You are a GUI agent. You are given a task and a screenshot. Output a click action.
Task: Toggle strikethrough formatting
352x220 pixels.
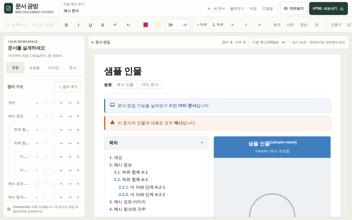point(102,25)
